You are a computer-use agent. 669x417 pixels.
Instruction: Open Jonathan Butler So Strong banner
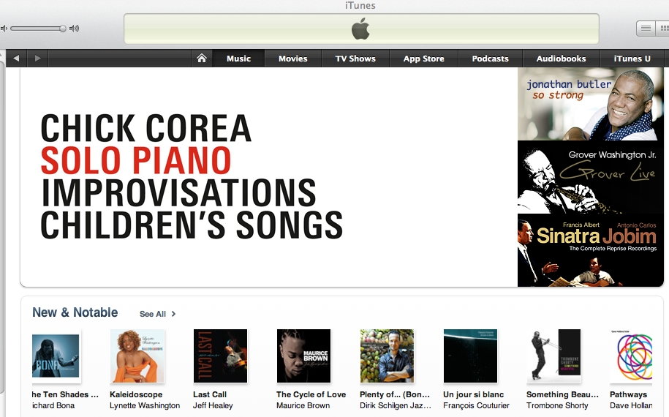[591, 104]
